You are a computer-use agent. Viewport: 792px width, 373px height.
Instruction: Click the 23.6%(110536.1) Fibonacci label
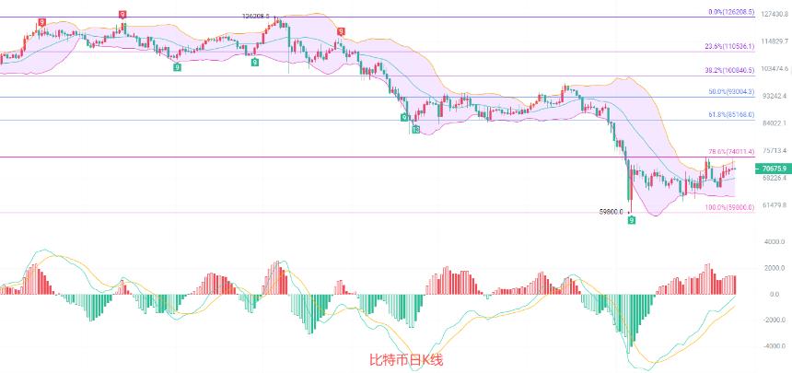tap(729, 46)
